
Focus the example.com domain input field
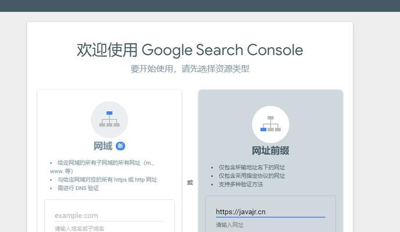(109, 216)
